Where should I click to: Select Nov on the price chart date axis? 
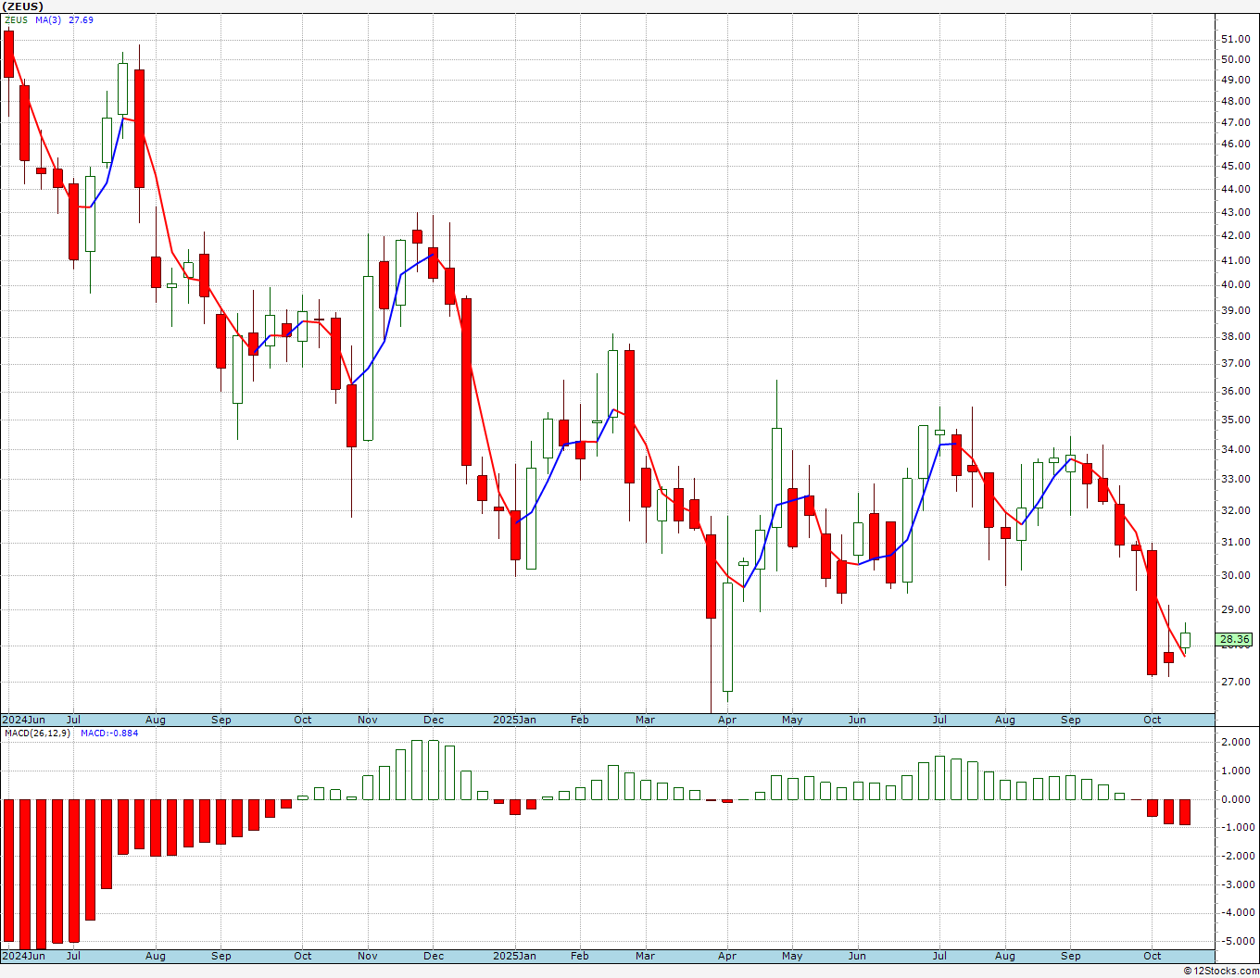[x=368, y=720]
